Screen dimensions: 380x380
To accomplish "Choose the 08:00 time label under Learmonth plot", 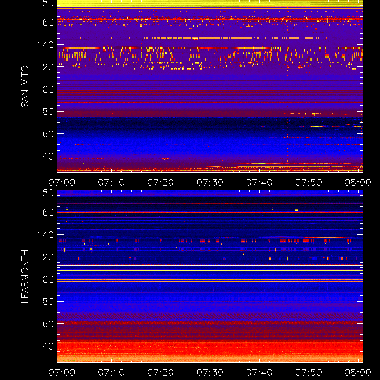I will (x=358, y=372).
